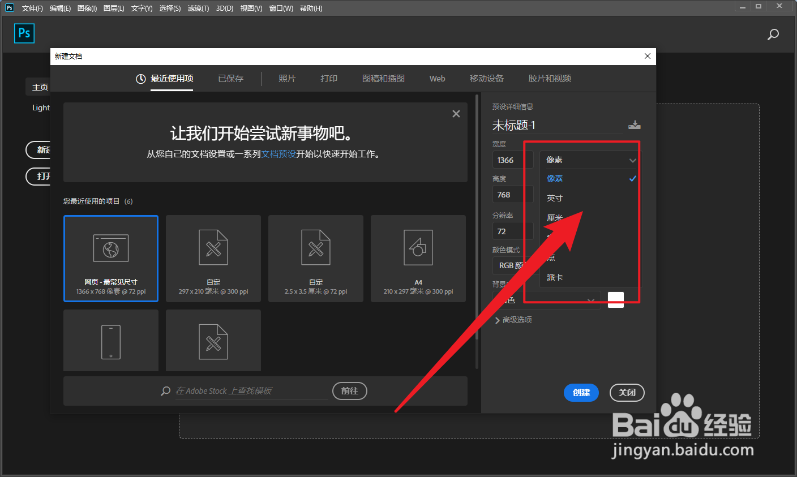
Task: Switch to the Web presets tab
Action: [437, 79]
